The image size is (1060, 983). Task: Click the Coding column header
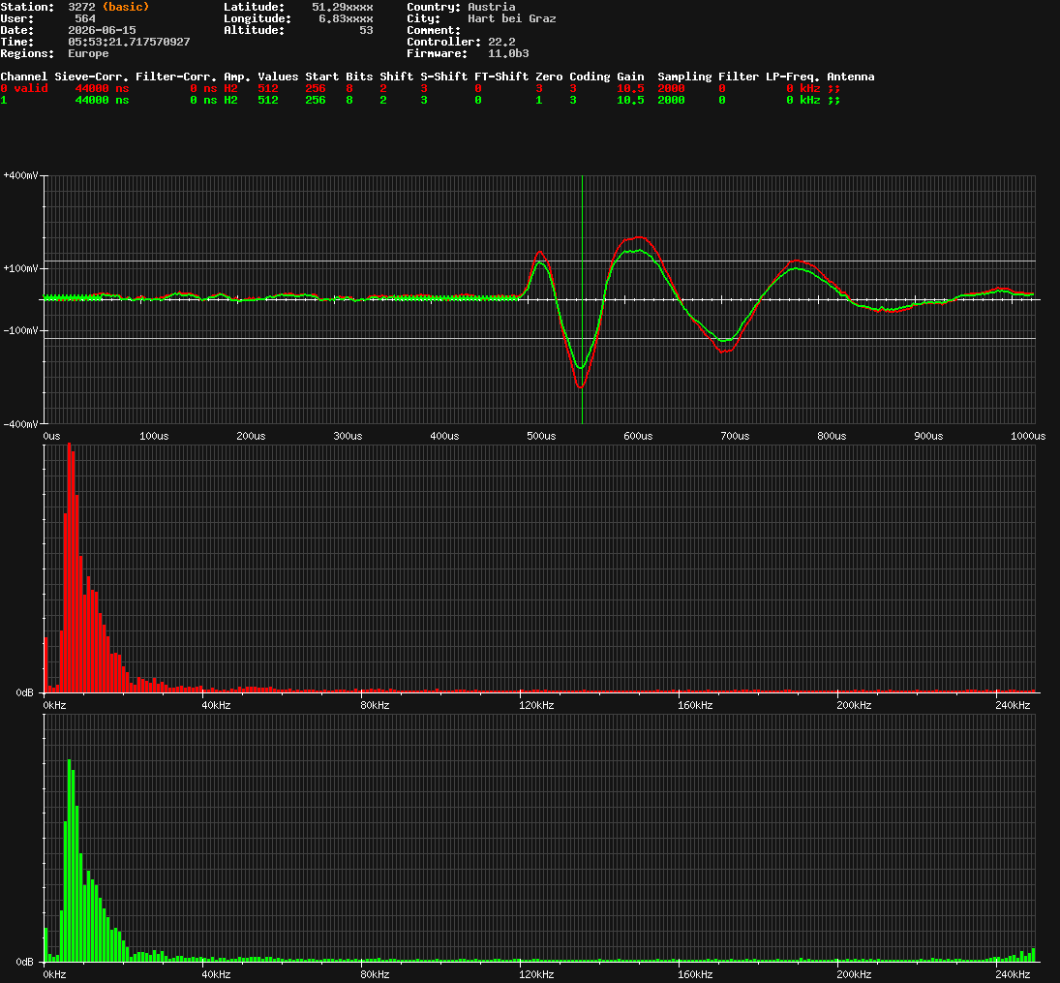point(590,77)
